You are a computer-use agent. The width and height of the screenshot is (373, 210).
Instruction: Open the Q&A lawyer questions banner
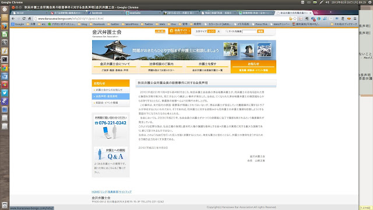pyautogui.click(x=111, y=153)
